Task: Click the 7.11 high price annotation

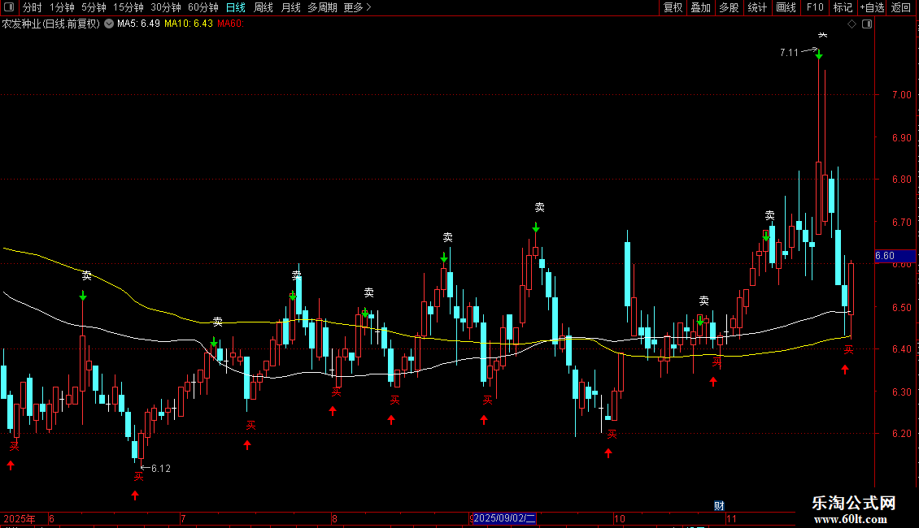Action: (789, 53)
